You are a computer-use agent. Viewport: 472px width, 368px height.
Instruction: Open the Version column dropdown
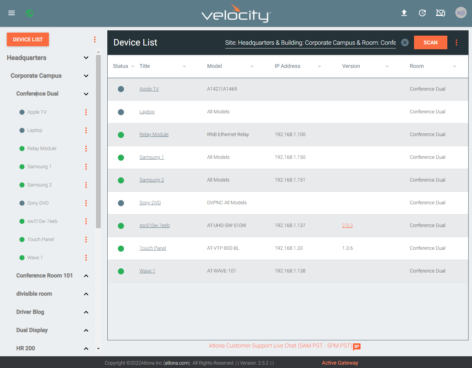click(387, 66)
